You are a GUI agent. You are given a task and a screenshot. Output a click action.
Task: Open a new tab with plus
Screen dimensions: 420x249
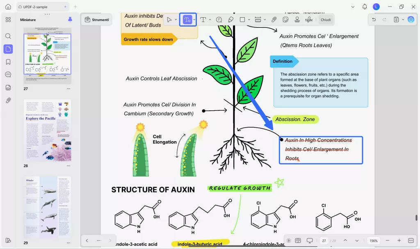75,7
